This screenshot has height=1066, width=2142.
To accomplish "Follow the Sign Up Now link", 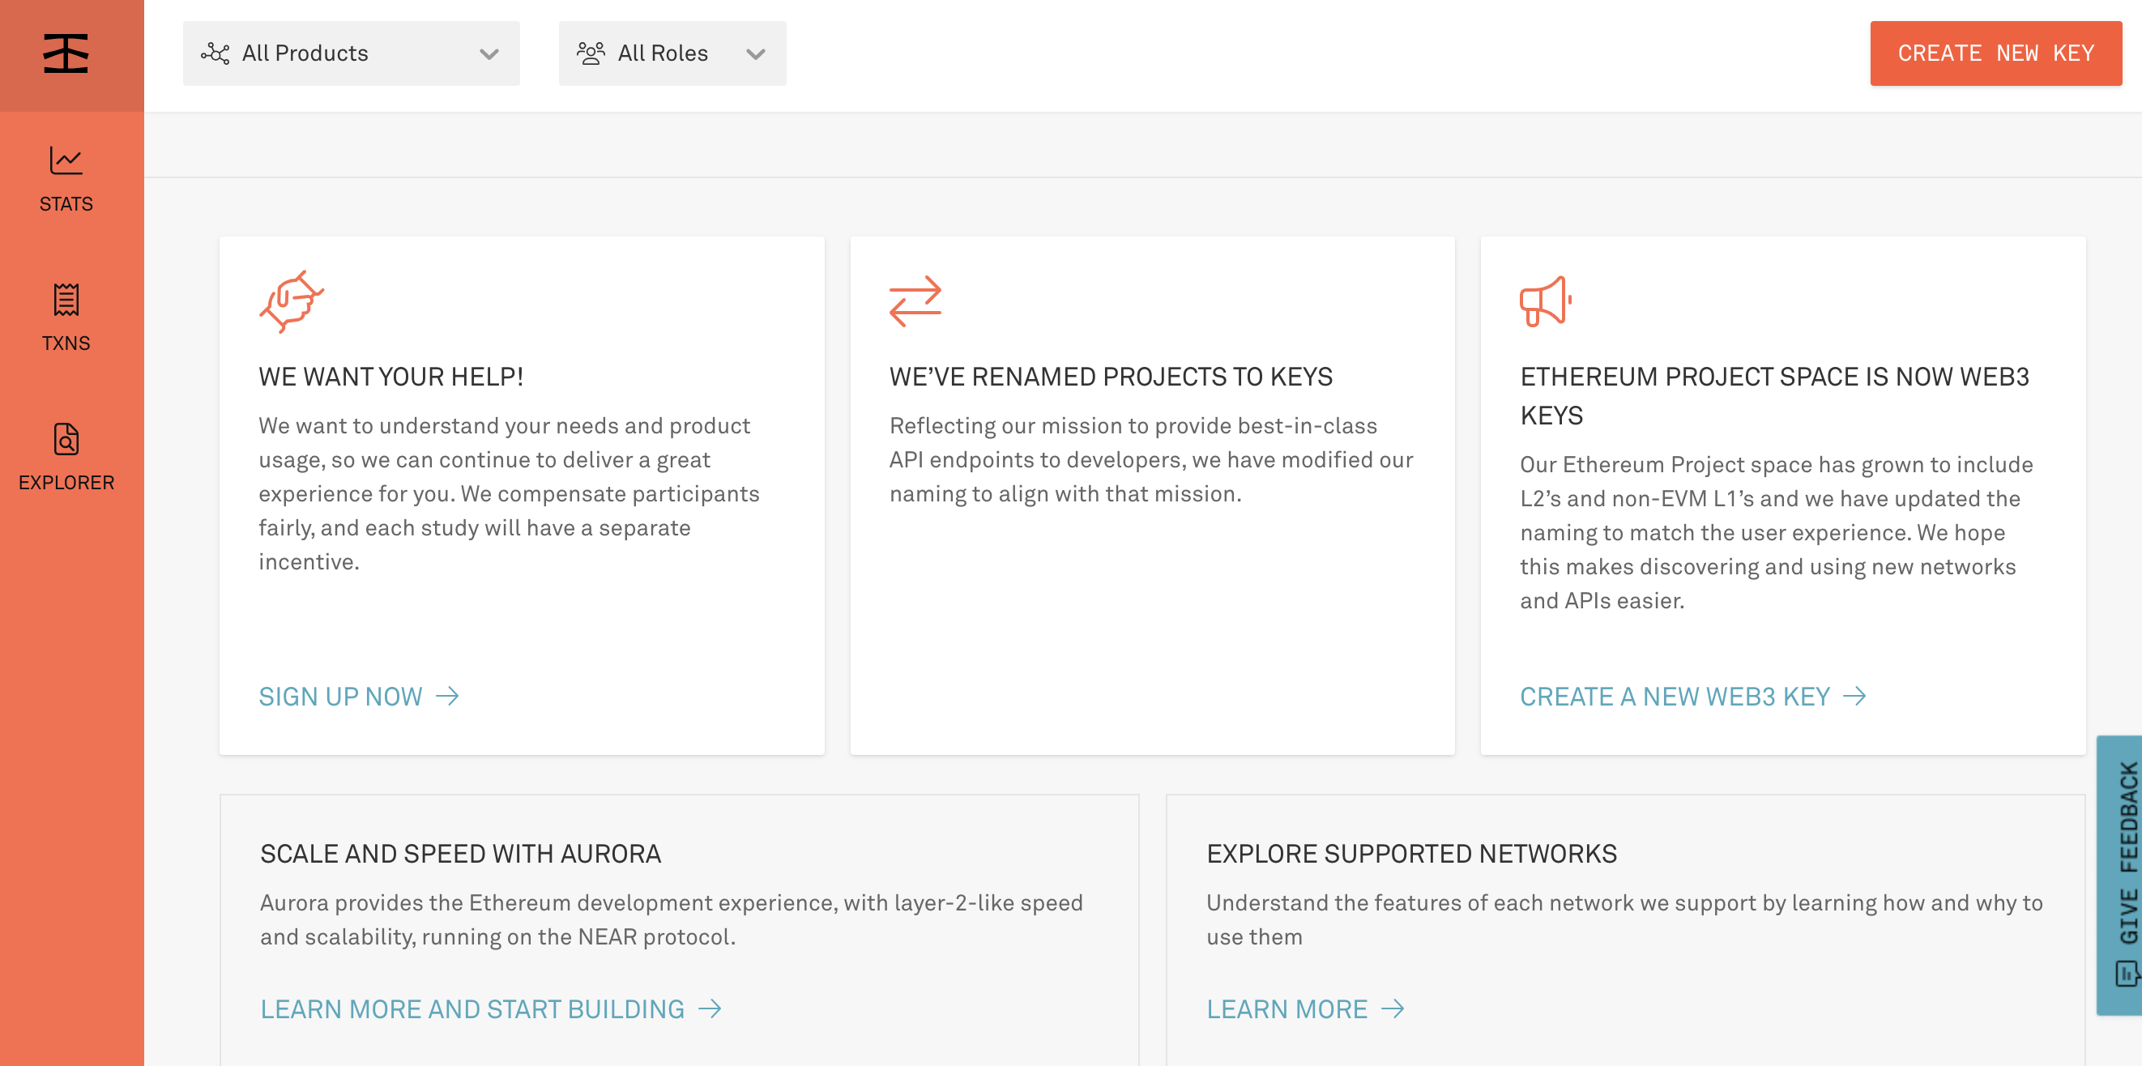I will [x=358, y=696].
